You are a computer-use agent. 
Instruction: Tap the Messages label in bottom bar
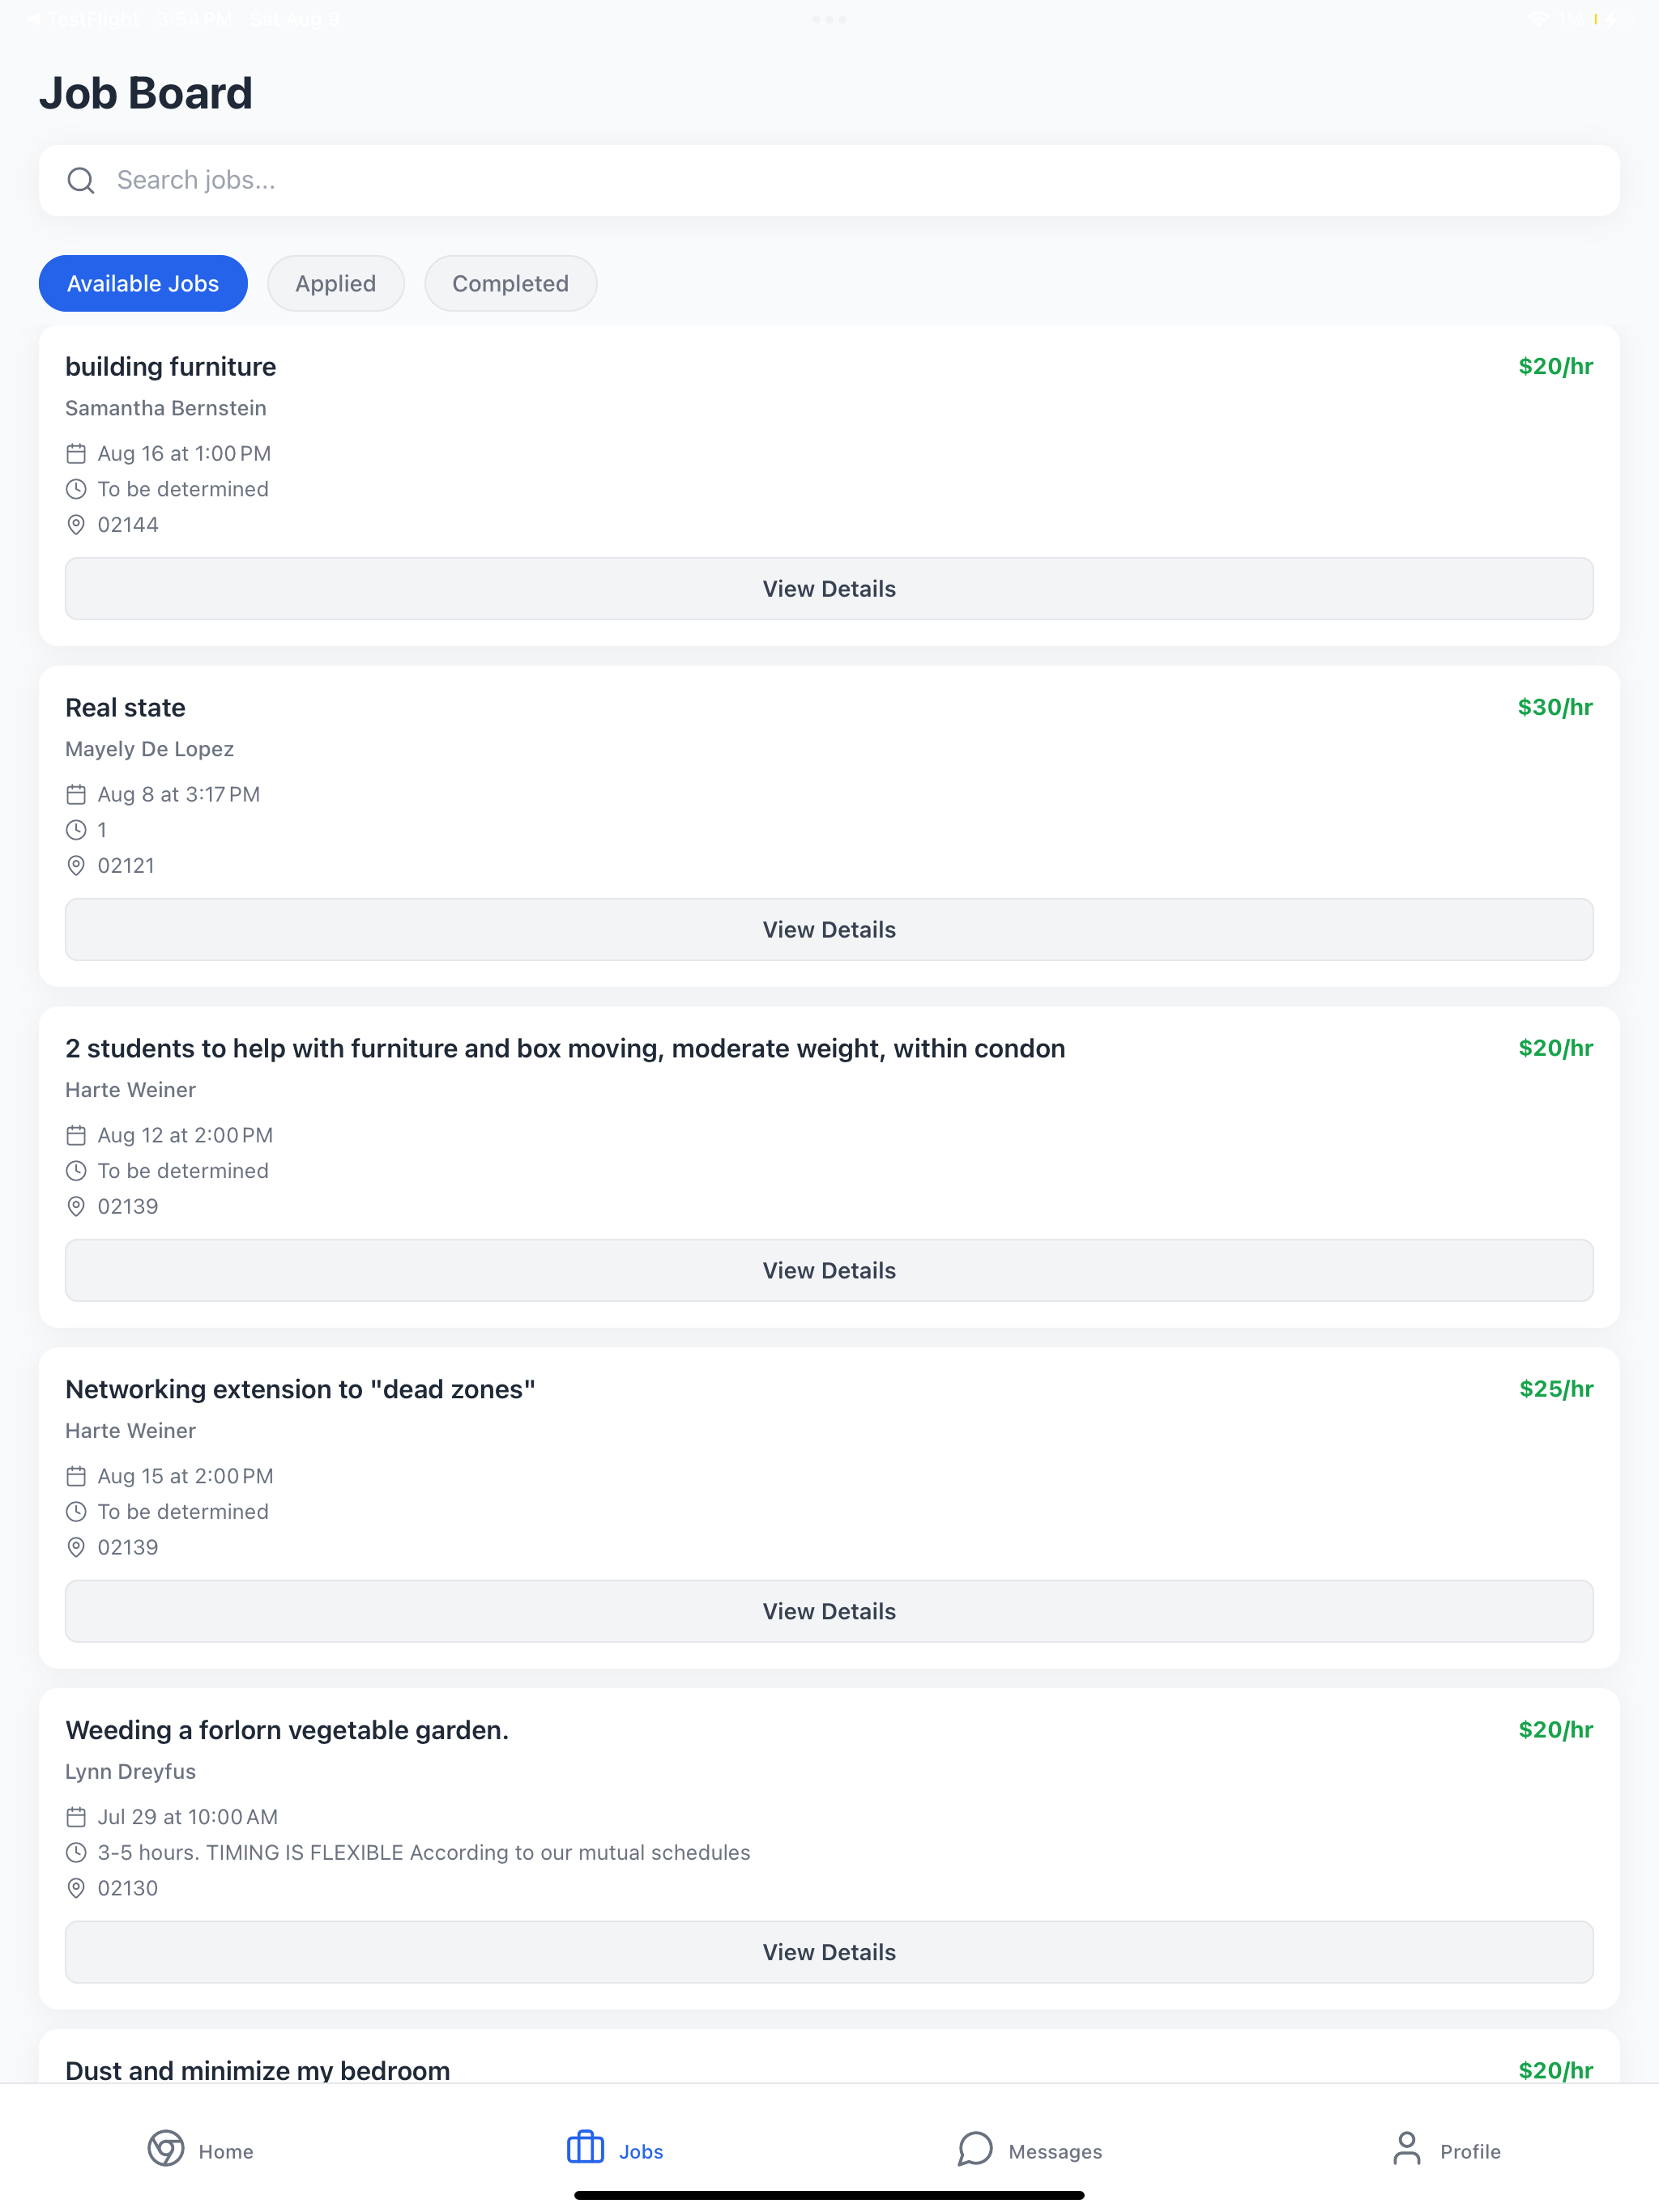(x=1056, y=2152)
